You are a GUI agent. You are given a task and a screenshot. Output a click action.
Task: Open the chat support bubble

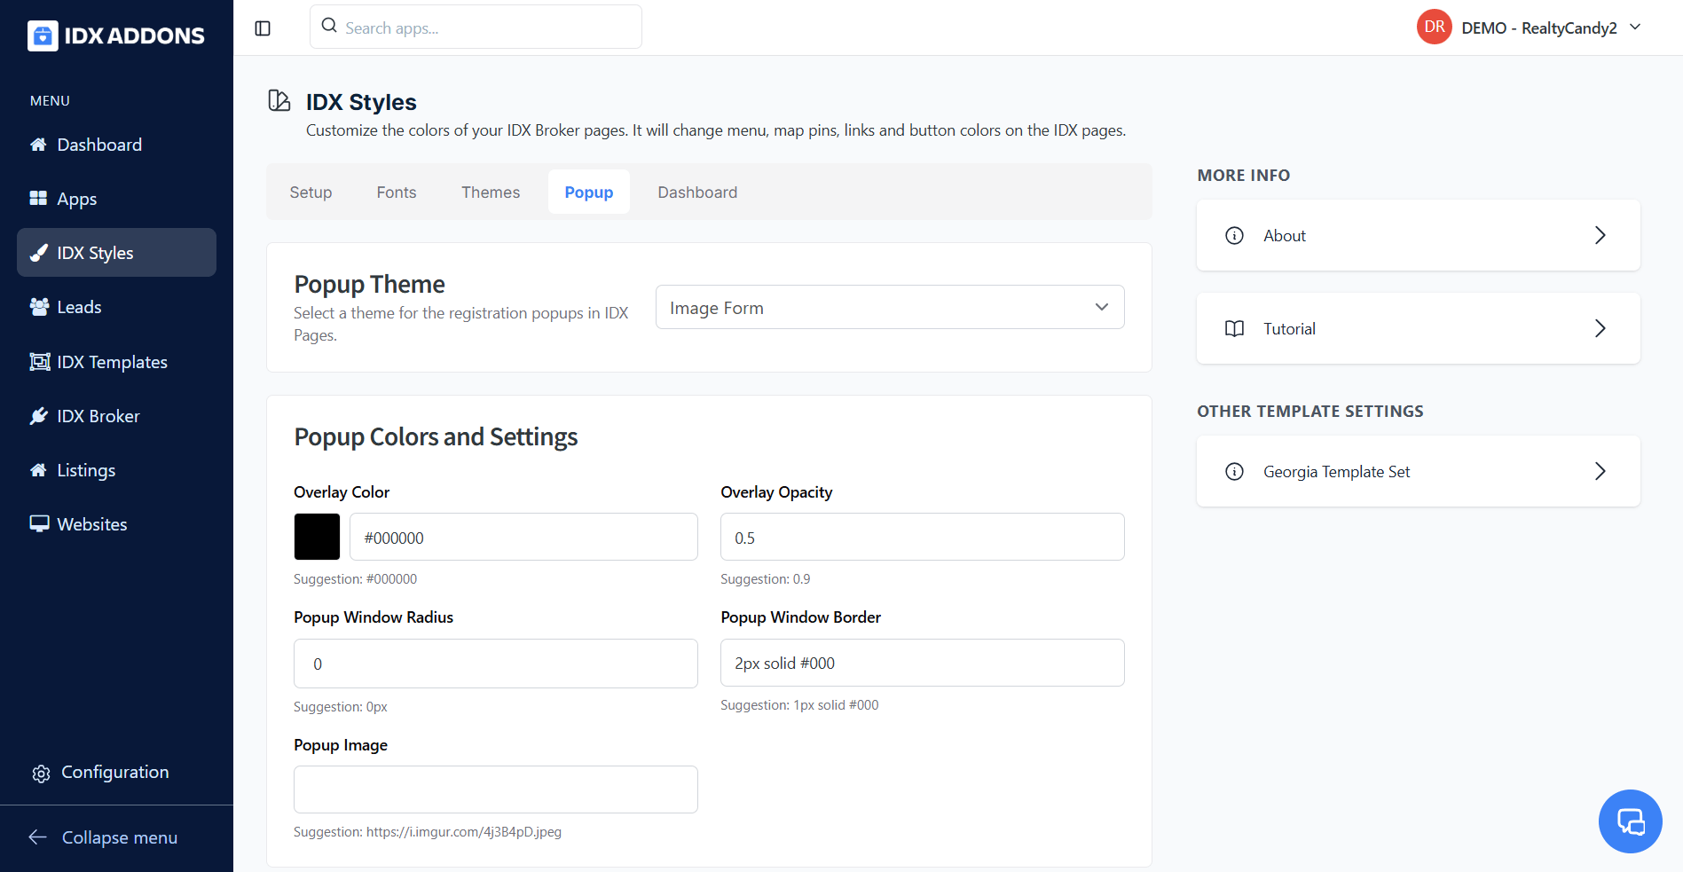[x=1630, y=821]
